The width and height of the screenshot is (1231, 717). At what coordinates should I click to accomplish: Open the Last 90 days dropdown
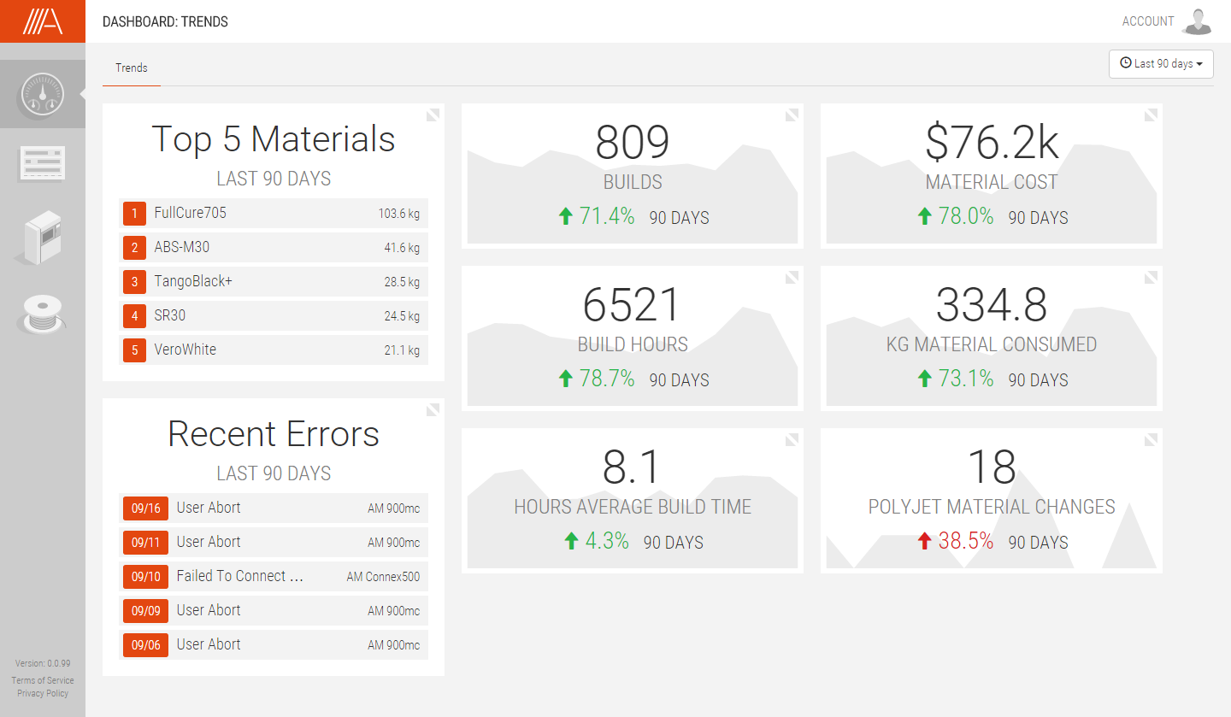(x=1161, y=64)
